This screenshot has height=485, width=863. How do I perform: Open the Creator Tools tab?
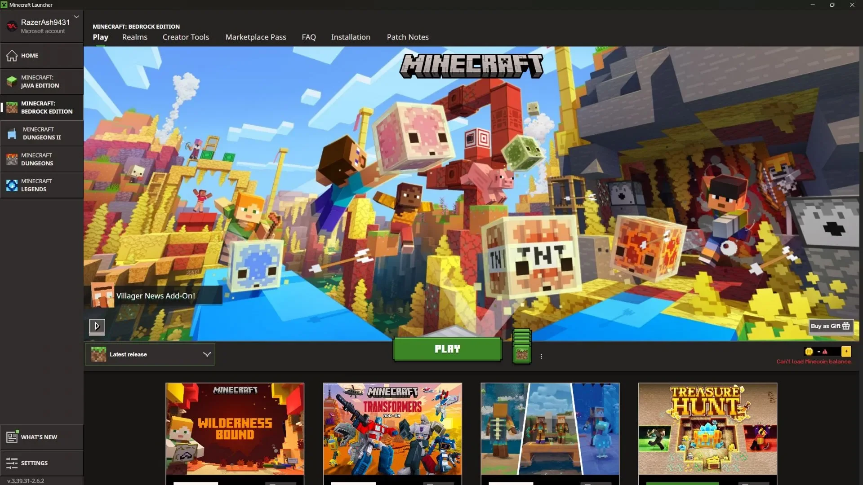186,37
